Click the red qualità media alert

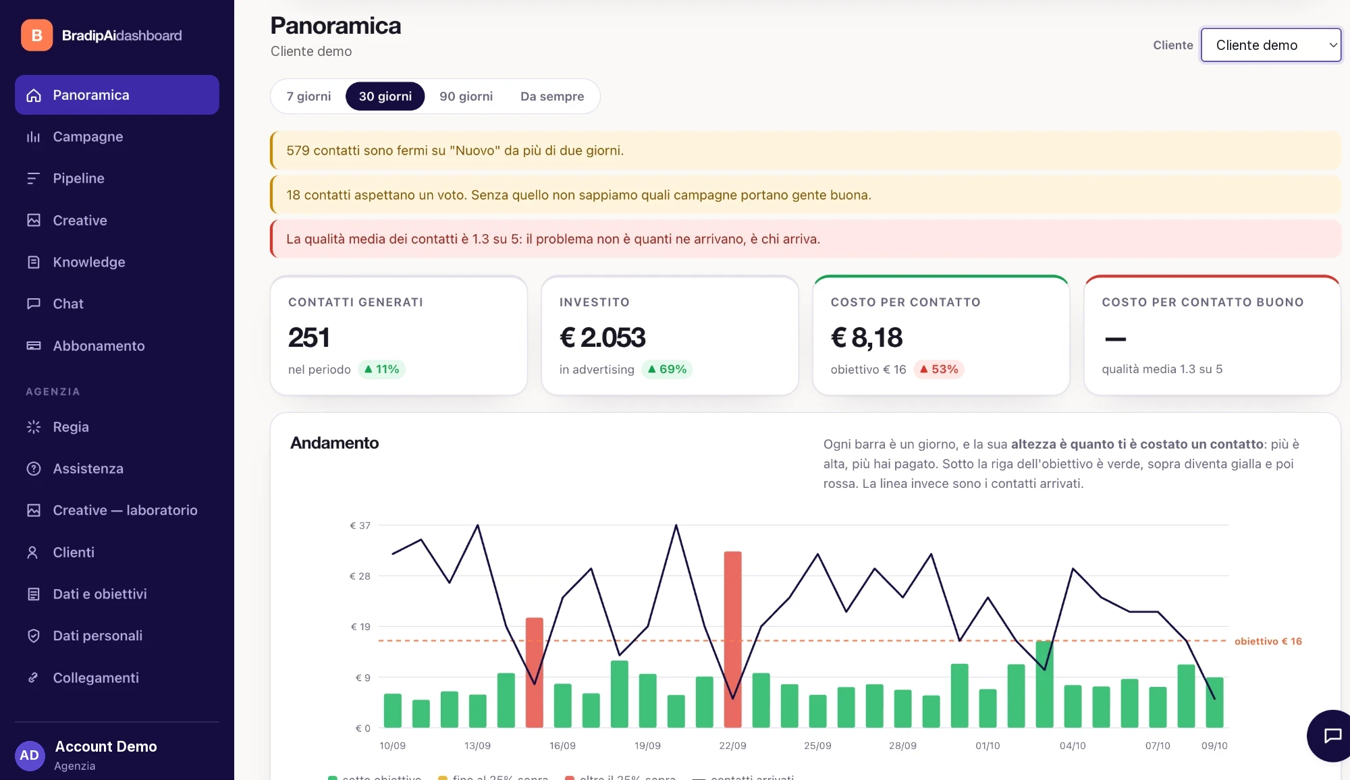(x=805, y=239)
